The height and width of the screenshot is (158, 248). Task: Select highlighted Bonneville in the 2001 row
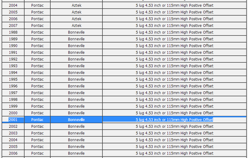click(76, 120)
